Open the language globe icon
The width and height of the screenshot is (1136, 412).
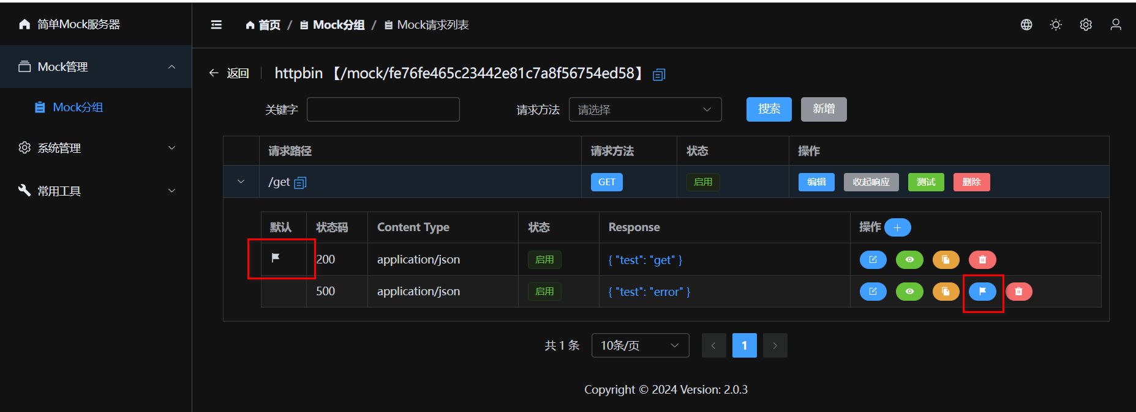tap(1026, 24)
